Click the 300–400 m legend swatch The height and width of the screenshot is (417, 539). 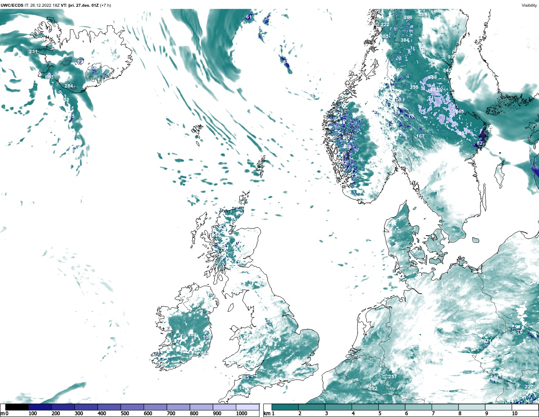[x=86, y=407]
